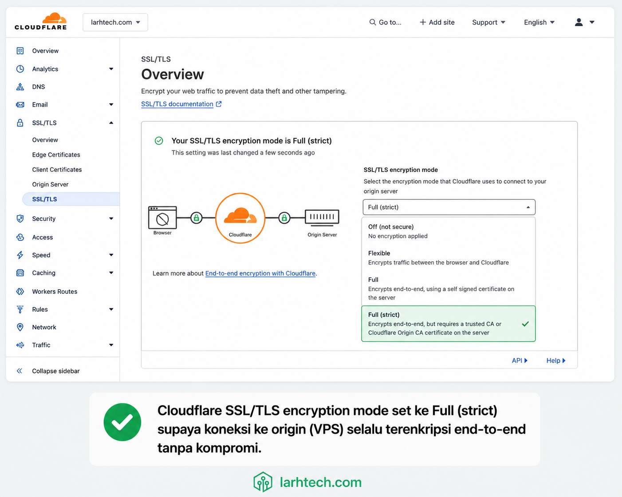Open Client Certificates in the sidebar
This screenshot has width=622, height=497.
[x=57, y=170]
